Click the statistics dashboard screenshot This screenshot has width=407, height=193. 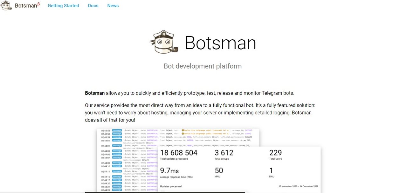click(x=239, y=169)
